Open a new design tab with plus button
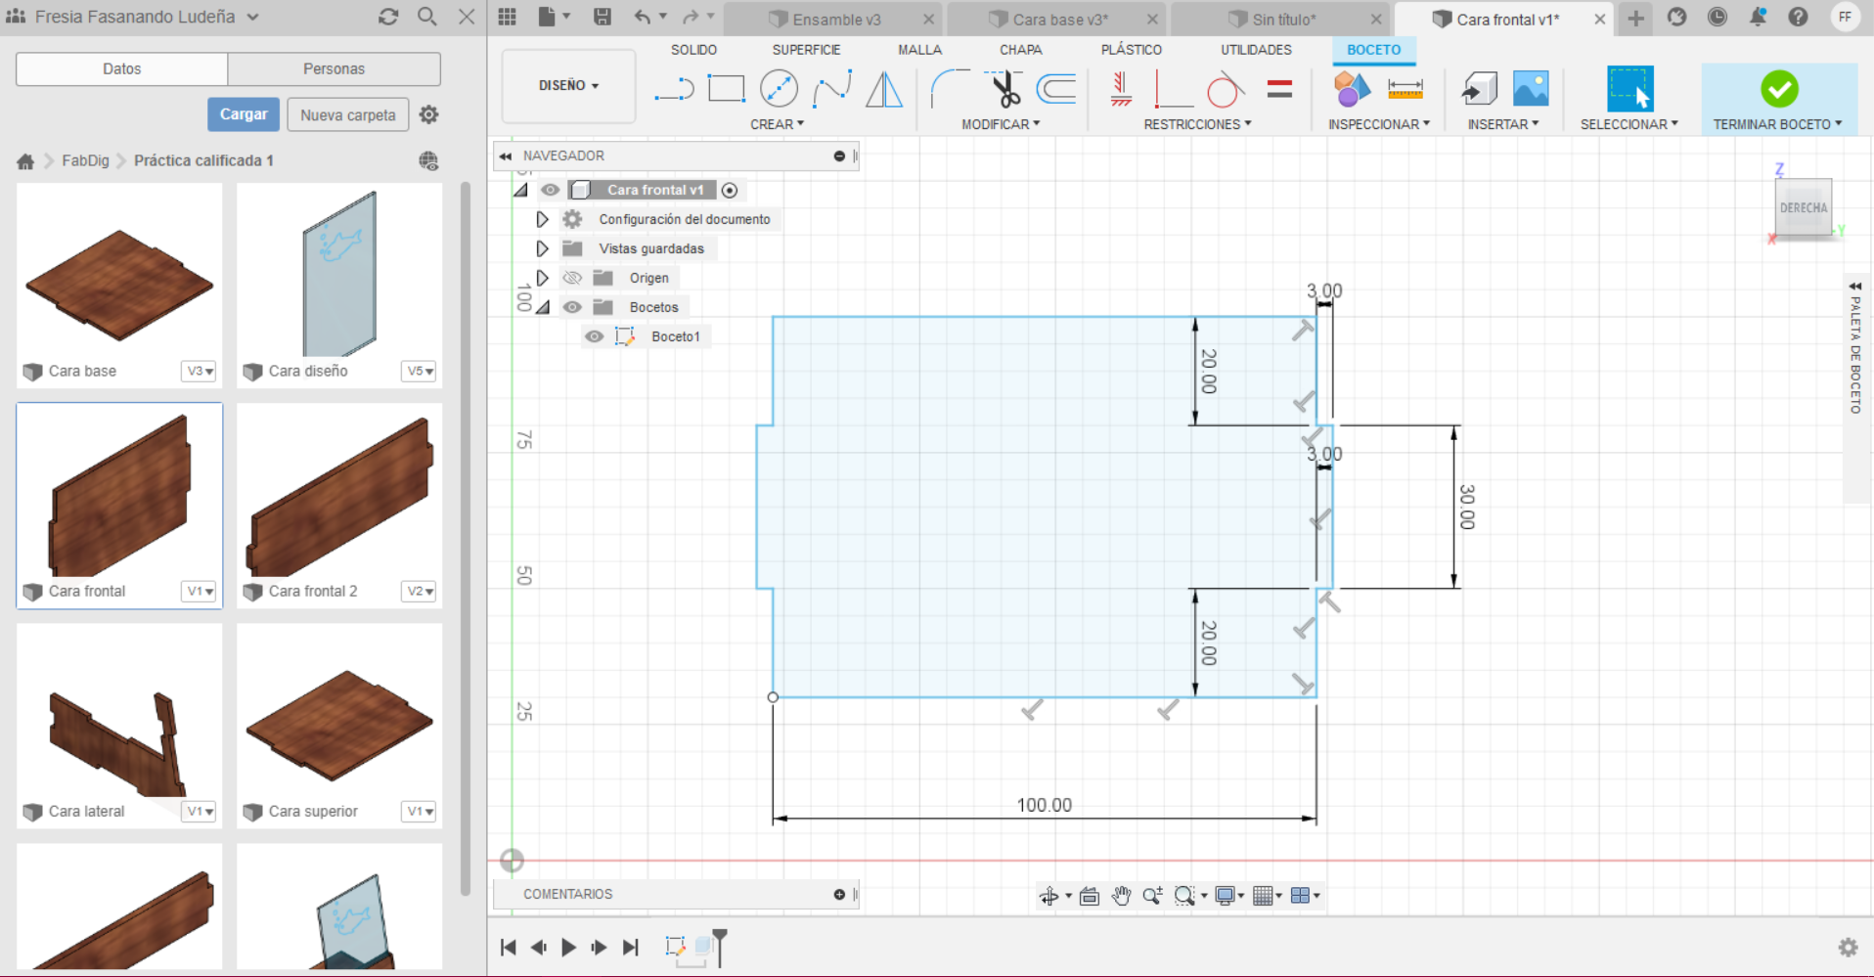This screenshot has height=977, width=1874. coord(1635,18)
